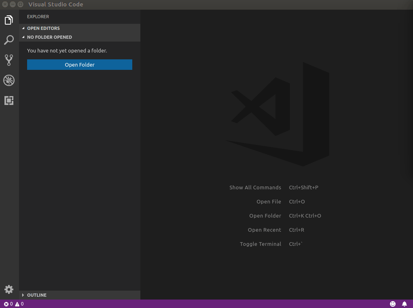413x308 pixels.
Task: Close the Visual Studio Code window
Action: 5,4
